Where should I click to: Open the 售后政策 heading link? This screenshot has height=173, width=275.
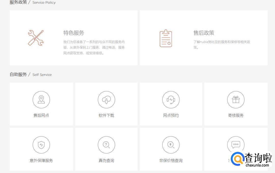pyautogui.click(x=204, y=33)
